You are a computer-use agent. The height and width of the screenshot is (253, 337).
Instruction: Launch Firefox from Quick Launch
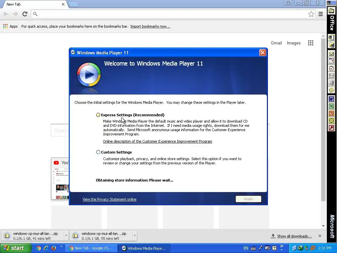click(54, 248)
